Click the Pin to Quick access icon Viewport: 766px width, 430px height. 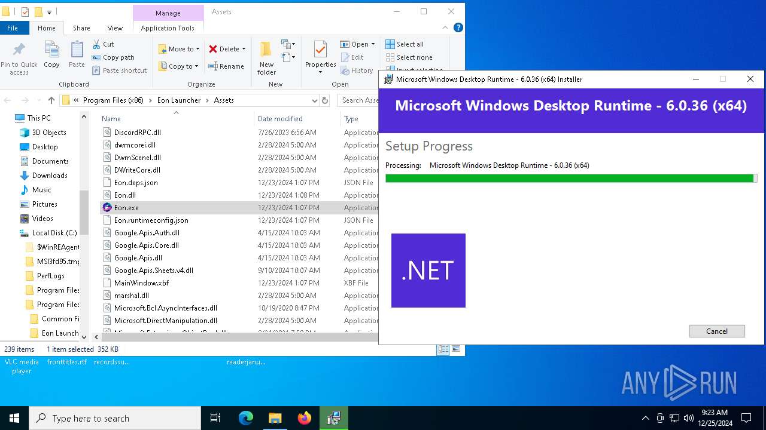[x=19, y=50]
